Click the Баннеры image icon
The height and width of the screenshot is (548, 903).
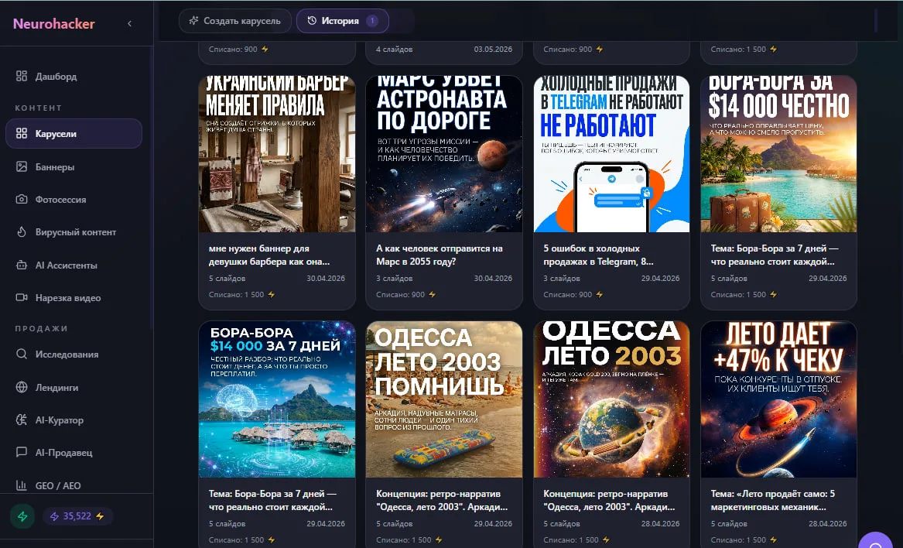click(x=22, y=166)
